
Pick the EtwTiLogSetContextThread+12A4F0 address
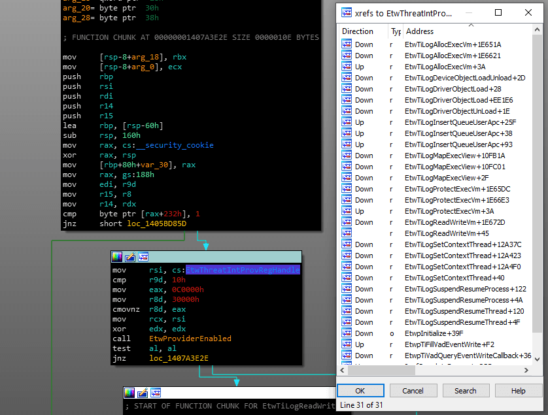463,267
